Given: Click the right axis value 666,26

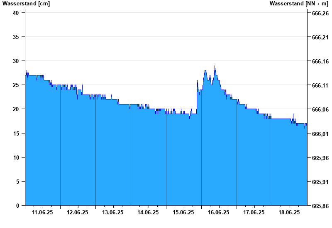Looking at the screenshot, I should 320,13.
